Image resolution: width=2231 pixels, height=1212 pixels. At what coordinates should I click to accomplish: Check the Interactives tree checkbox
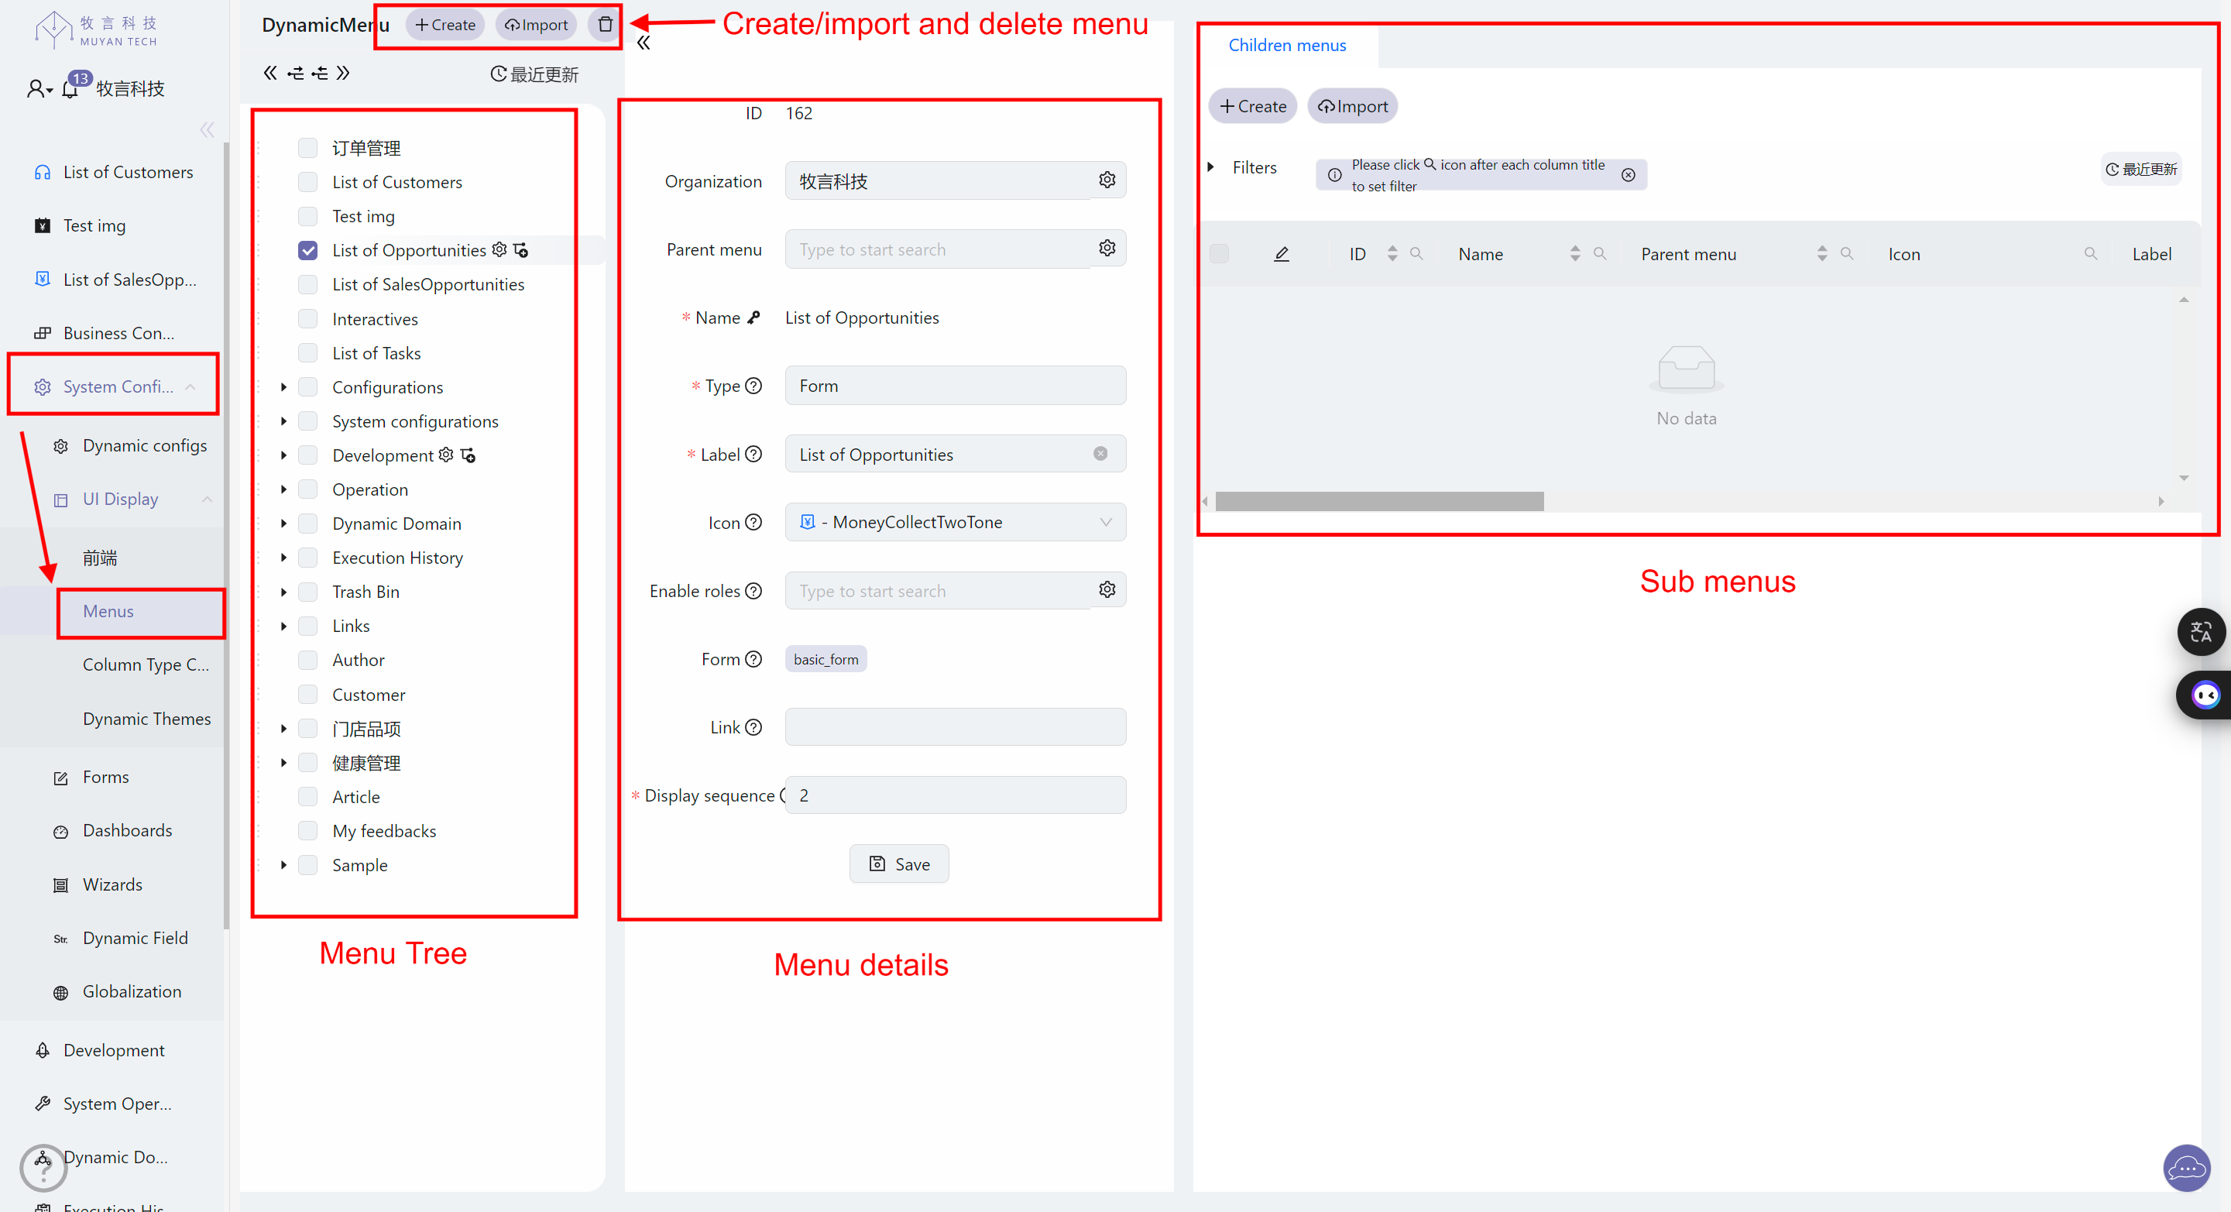307,319
